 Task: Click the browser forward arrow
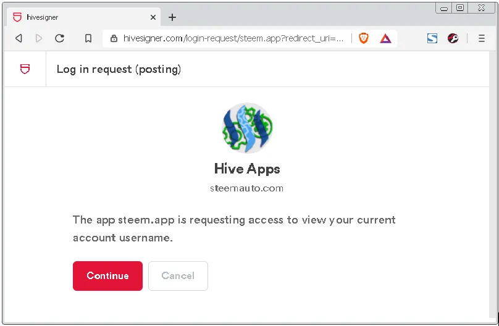39,38
